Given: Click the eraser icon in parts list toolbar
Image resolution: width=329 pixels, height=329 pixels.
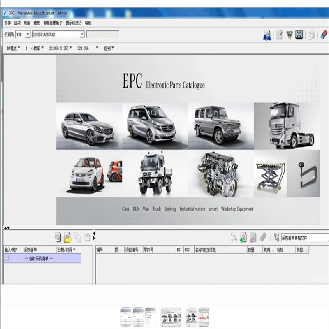Looking at the screenshot, I should coord(263,237).
